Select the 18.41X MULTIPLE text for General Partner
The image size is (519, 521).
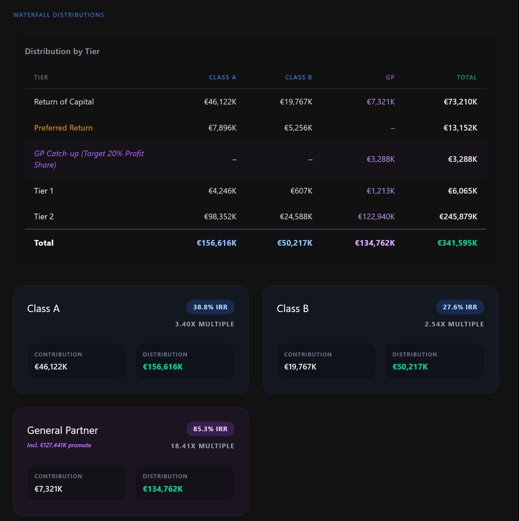202,446
